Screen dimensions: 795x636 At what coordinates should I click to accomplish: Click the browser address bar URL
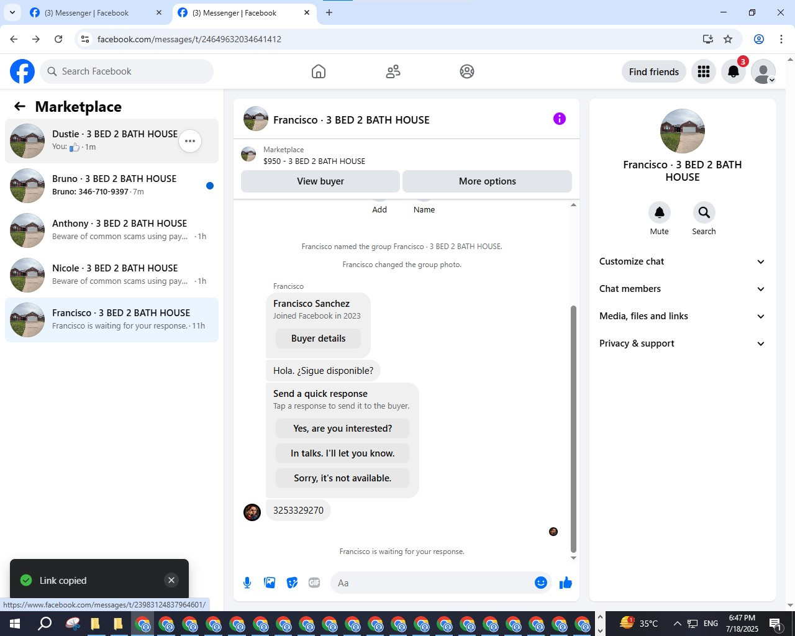[189, 39]
